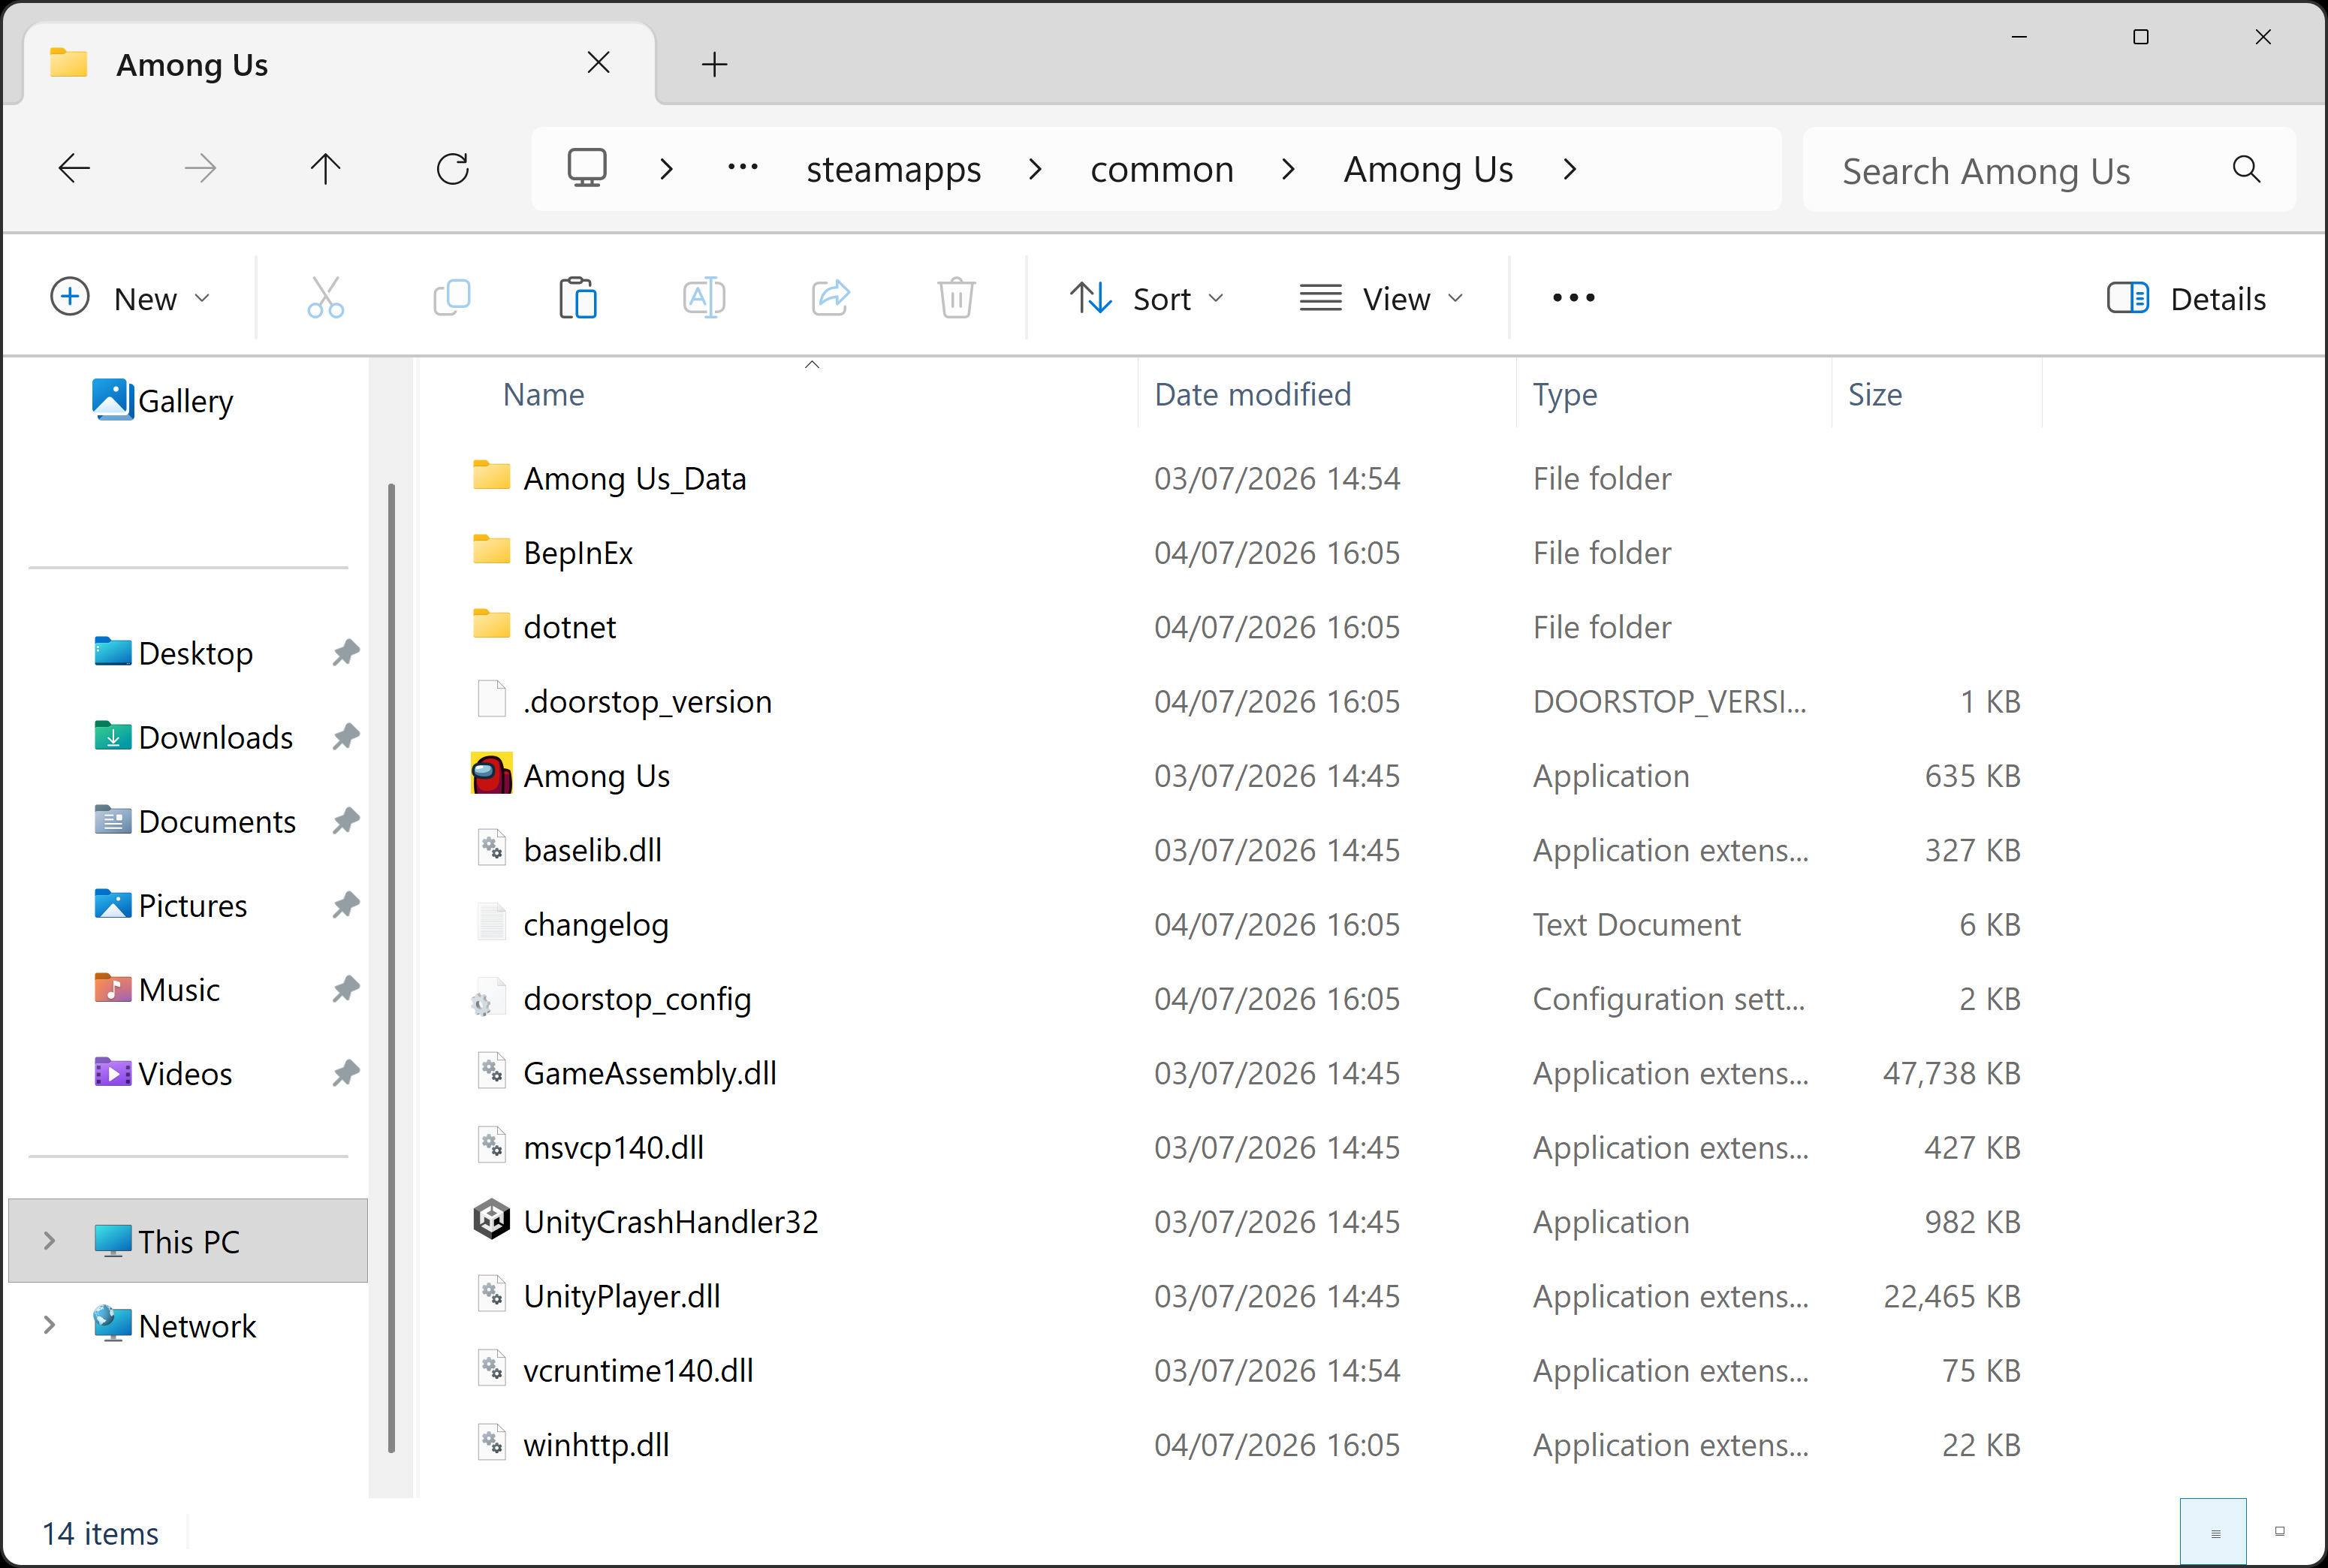Screen dimensions: 2328x1568
Task: Expand chevron after the PC icon in address bar
Action: tap(667, 169)
